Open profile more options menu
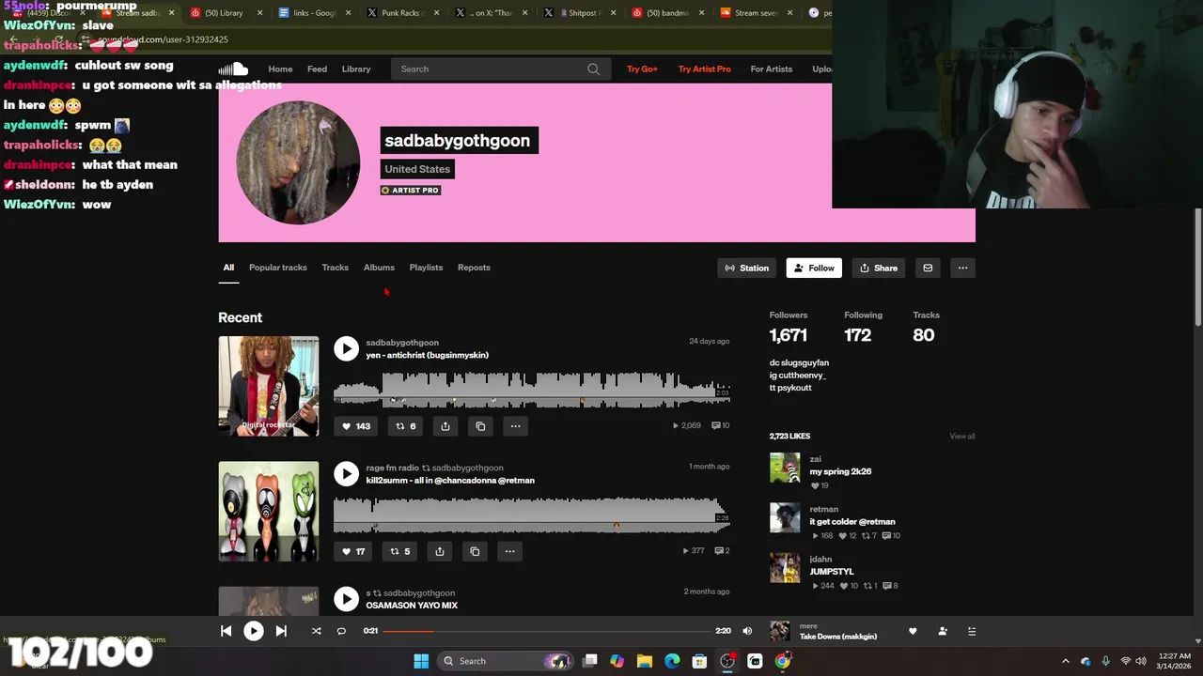 962,268
